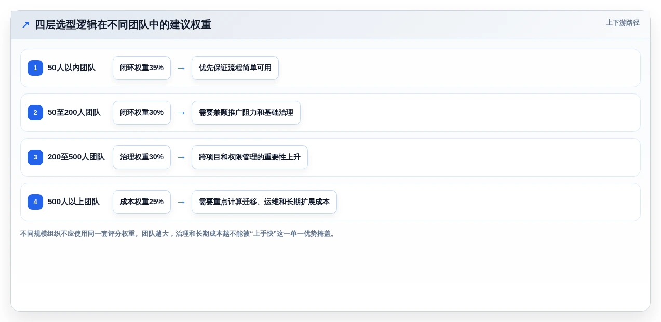Screen dimensions: 661x322
Task: Click the diagonal arrow icon beside the title
Action: (25, 25)
